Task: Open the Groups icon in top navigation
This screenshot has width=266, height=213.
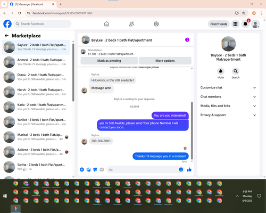Action: (x=156, y=24)
